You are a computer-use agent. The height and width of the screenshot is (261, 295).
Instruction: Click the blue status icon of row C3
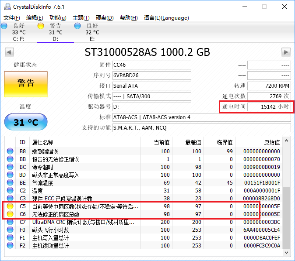[10, 198]
